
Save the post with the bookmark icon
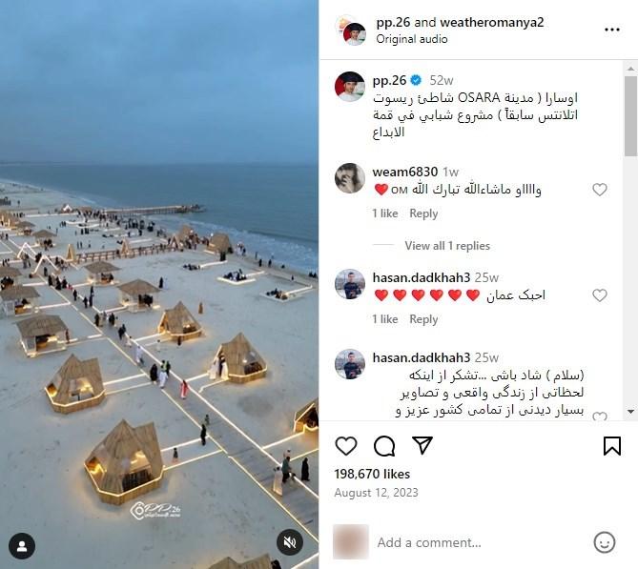pos(612,446)
